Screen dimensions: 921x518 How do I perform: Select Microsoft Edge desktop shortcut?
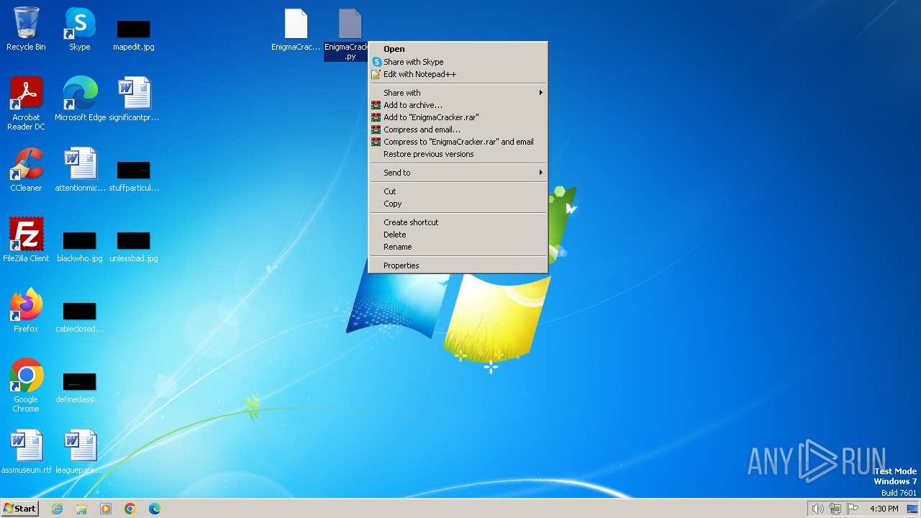80,99
